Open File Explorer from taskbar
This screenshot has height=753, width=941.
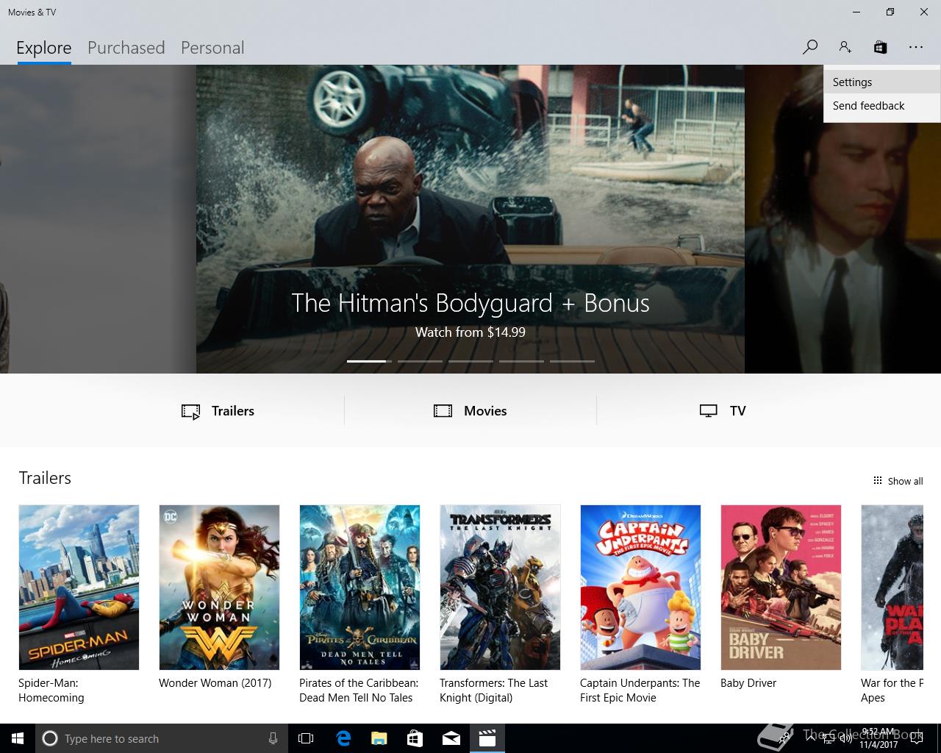pos(379,738)
